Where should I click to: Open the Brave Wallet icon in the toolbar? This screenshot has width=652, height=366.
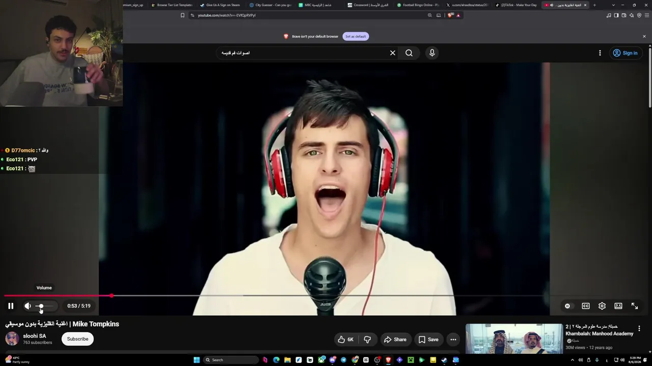pyautogui.click(x=623, y=15)
